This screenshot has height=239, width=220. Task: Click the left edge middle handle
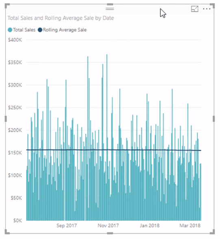(6, 119)
